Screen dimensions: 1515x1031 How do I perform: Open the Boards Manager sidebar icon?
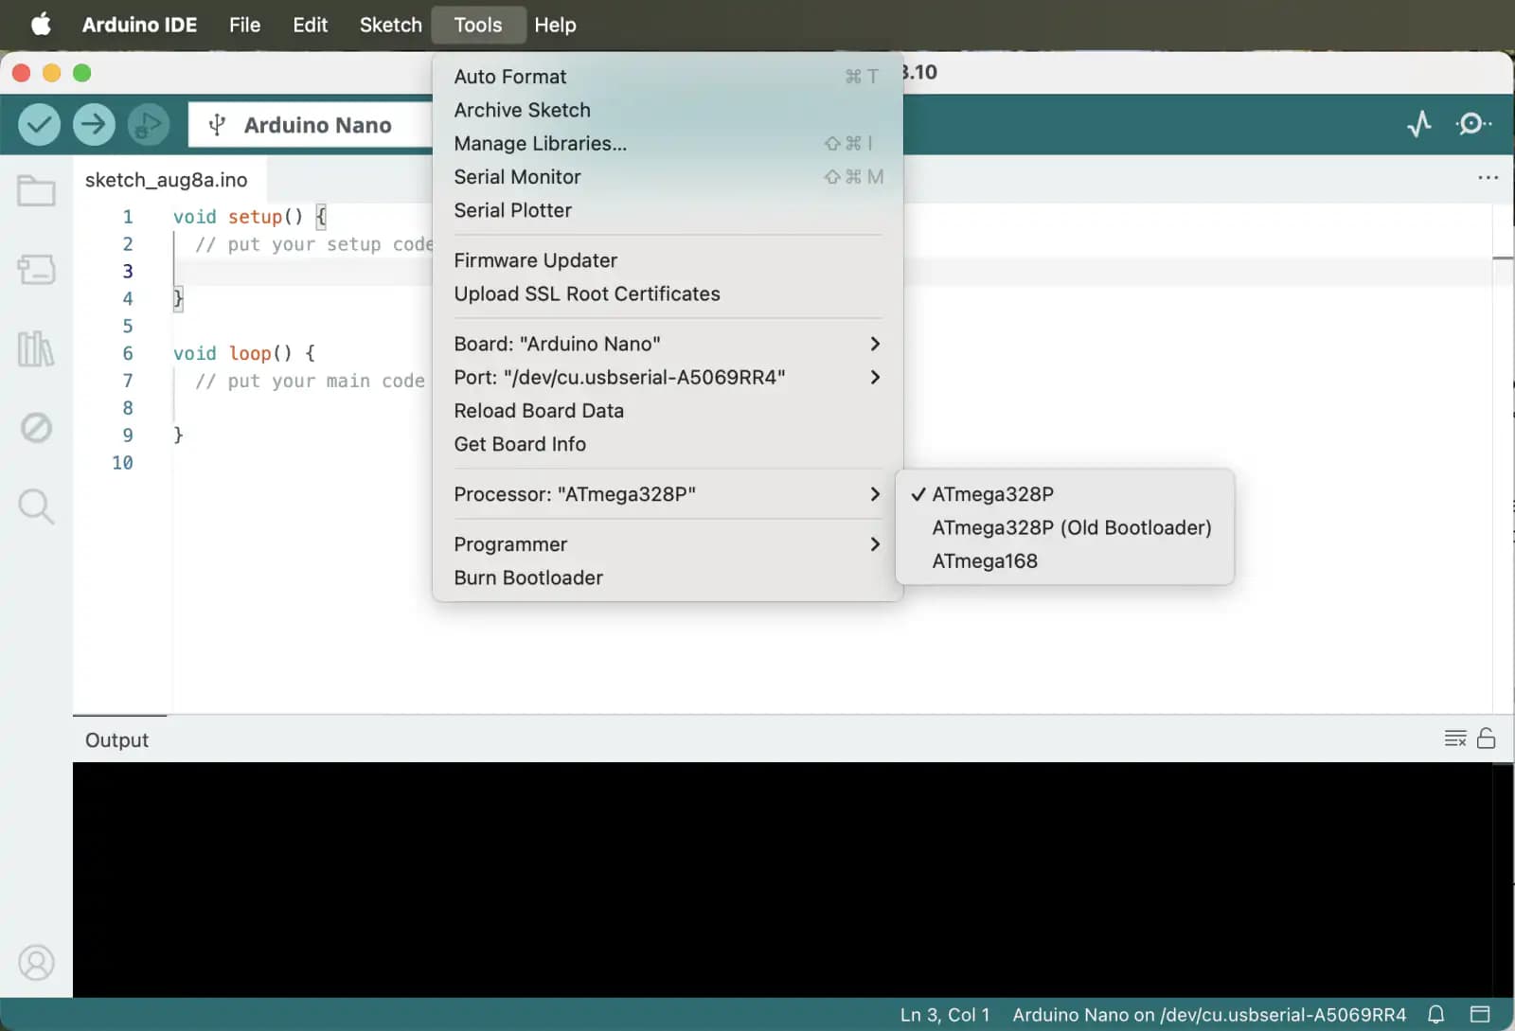(36, 269)
